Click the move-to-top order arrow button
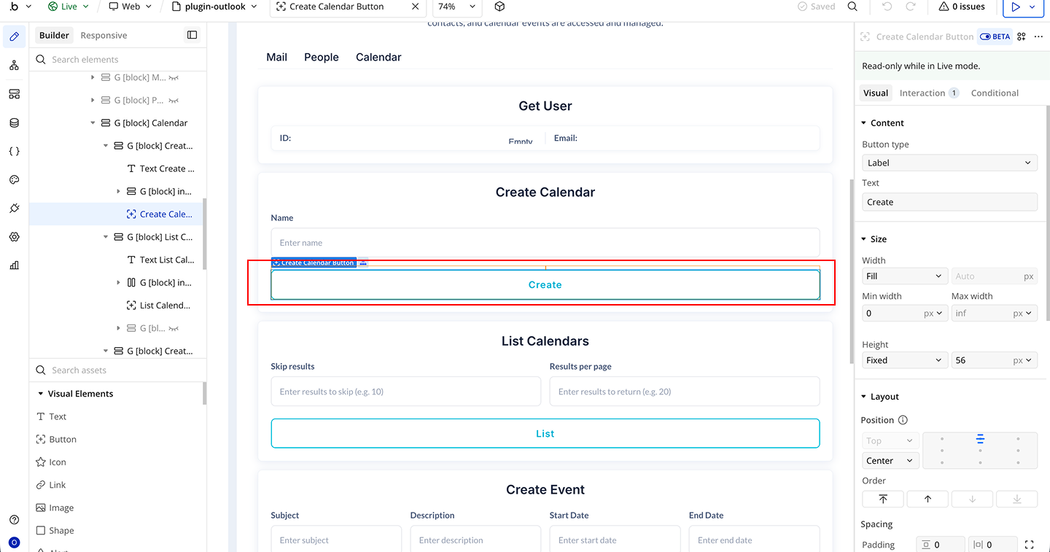 (882, 499)
